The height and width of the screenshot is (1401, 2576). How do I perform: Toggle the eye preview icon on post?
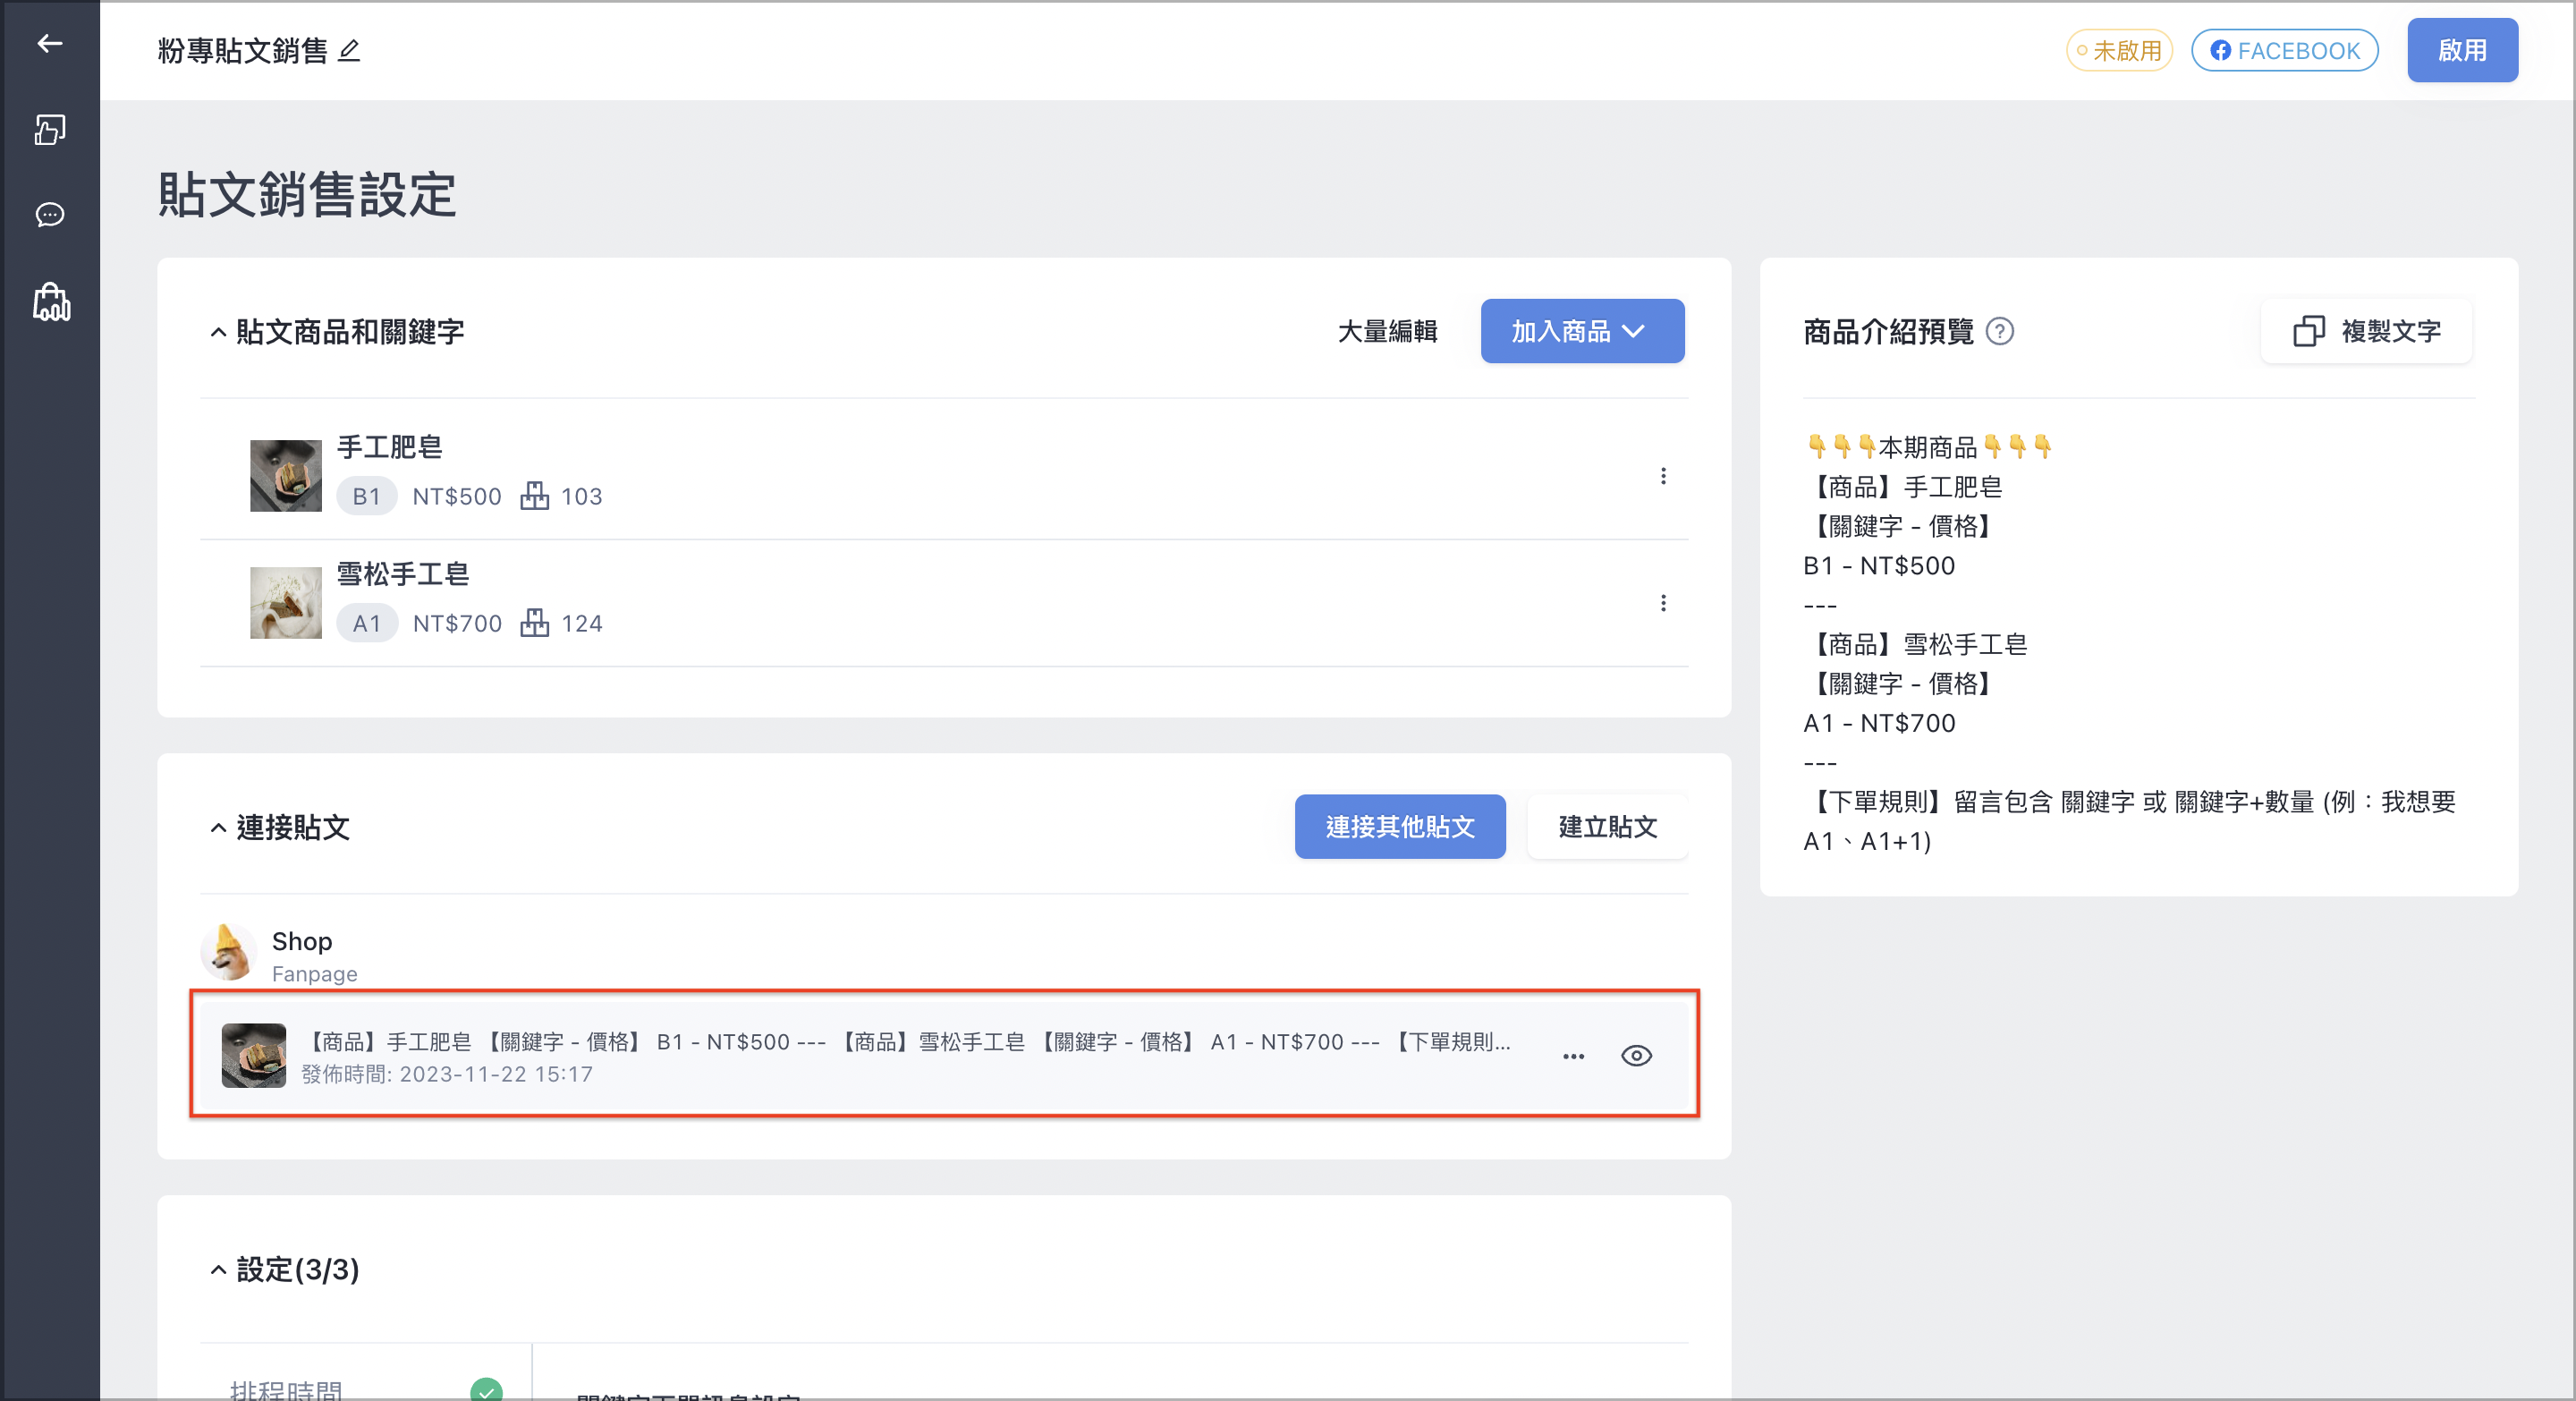click(1636, 1056)
